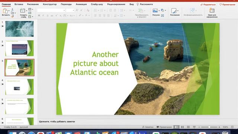Click the Рисунок picture icon
The image size is (238, 134).
pos(155,11)
